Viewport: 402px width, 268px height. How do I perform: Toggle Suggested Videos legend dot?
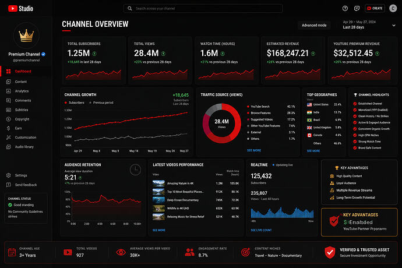click(x=248, y=119)
